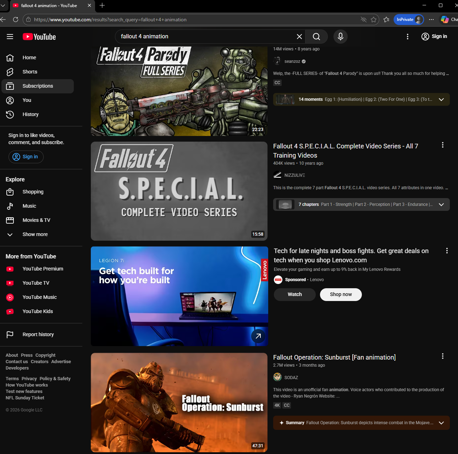Image resolution: width=458 pixels, height=454 pixels.
Task: Open YouTube Premium from sidebar
Action: (x=38, y=269)
